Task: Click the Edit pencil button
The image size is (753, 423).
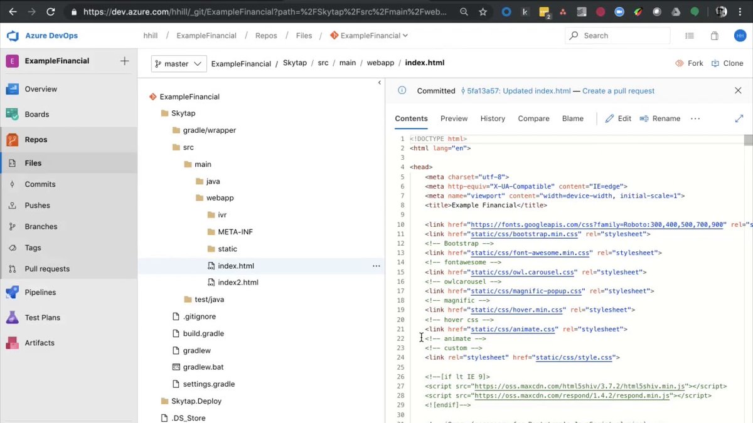Action: 618,118
